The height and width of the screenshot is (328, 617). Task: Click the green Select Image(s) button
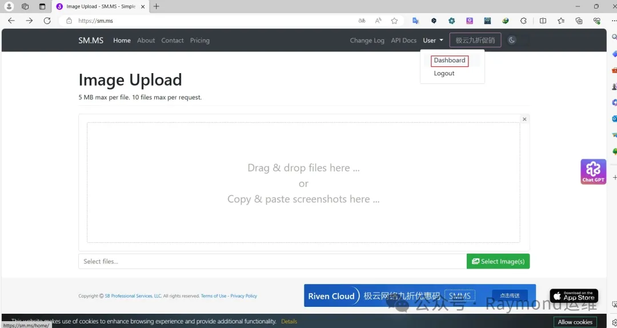[498, 261]
